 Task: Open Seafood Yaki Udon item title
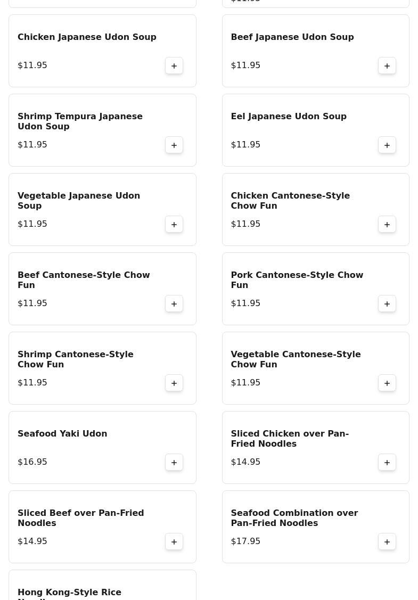62,433
